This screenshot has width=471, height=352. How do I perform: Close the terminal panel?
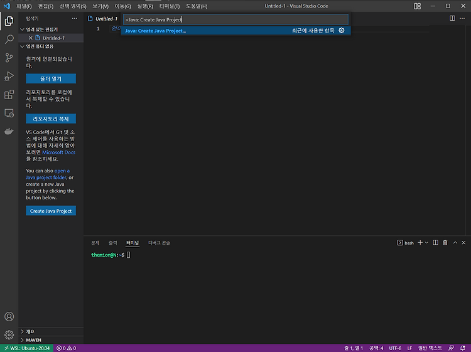tap(463, 242)
